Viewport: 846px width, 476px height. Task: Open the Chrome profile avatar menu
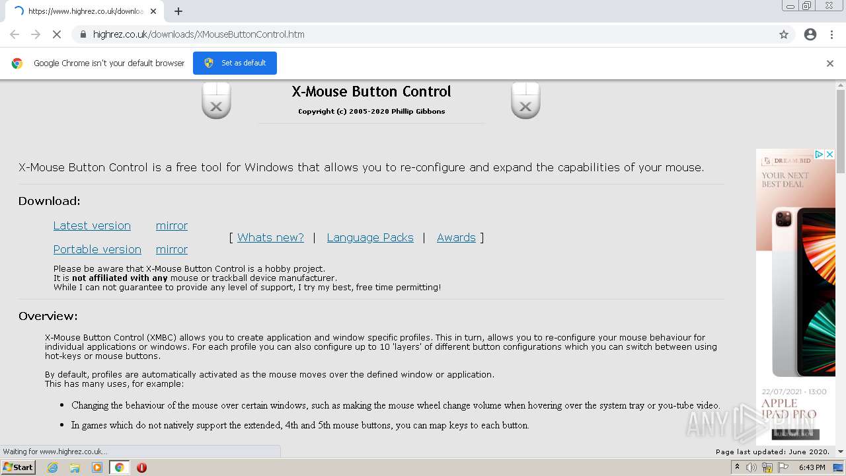coord(810,34)
